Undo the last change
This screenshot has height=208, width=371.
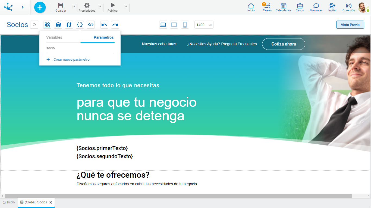tap(104, 25)
